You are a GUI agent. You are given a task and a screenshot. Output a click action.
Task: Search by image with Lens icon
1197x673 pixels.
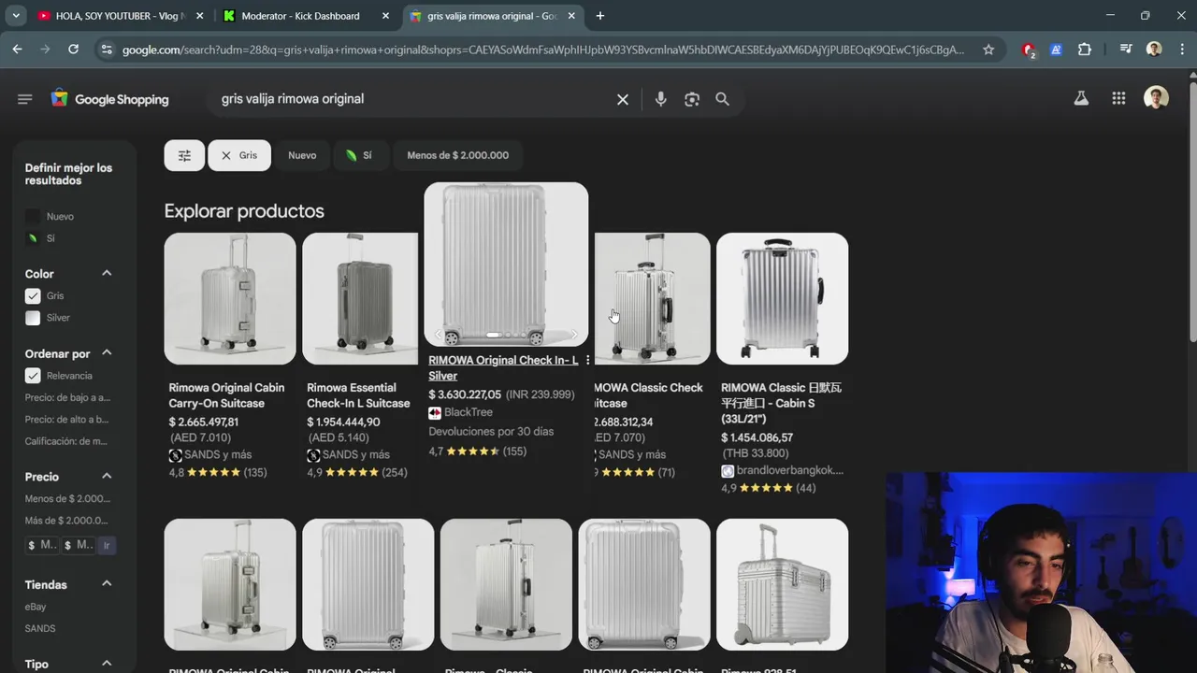692,99
